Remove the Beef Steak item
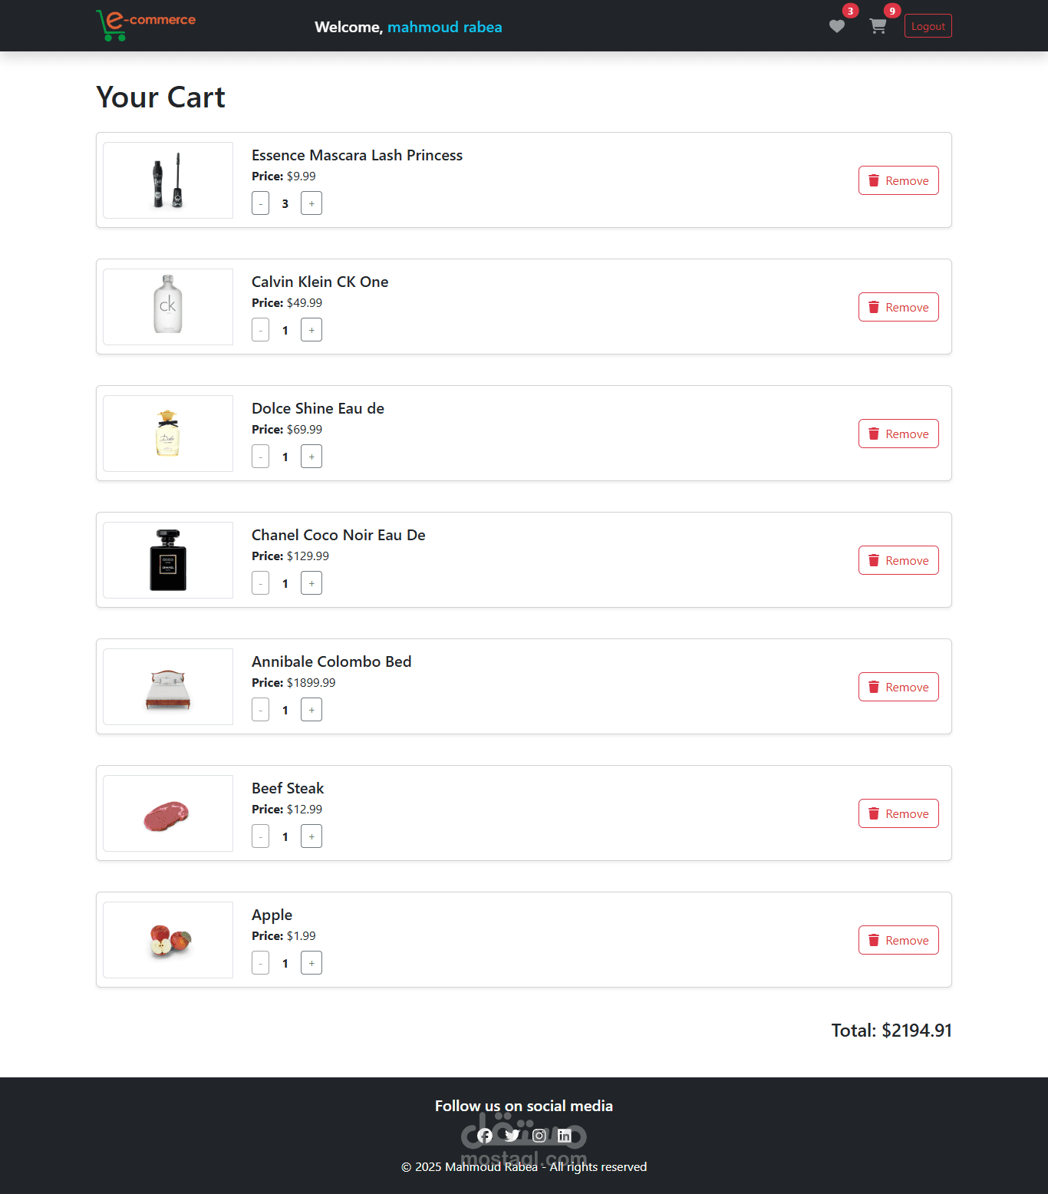 click(x=898, y=814)
